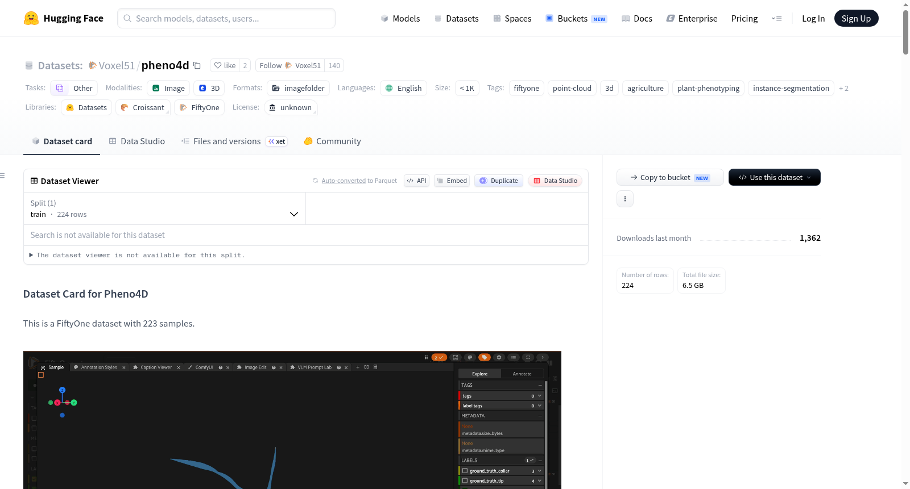The width and height of the screenshot is (910, 489).
Task: Click Copy to bucket
Action: pos(670,177)
